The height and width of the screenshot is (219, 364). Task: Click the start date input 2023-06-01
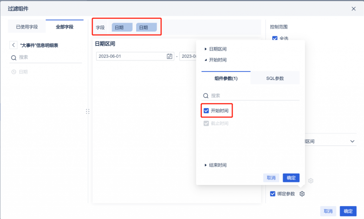[x=135, y=56]
